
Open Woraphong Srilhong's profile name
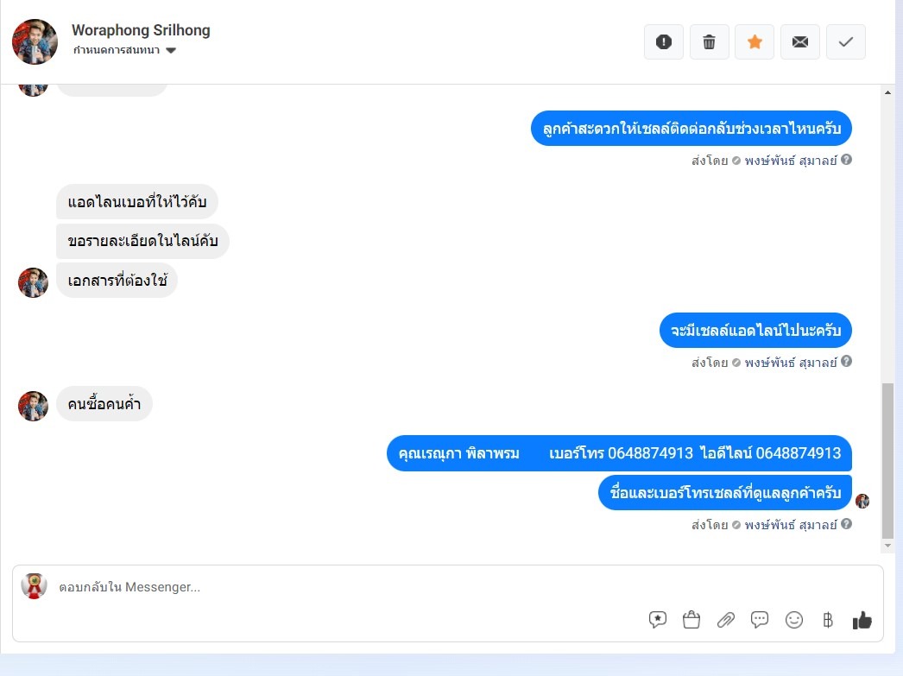tap(141, 30)
